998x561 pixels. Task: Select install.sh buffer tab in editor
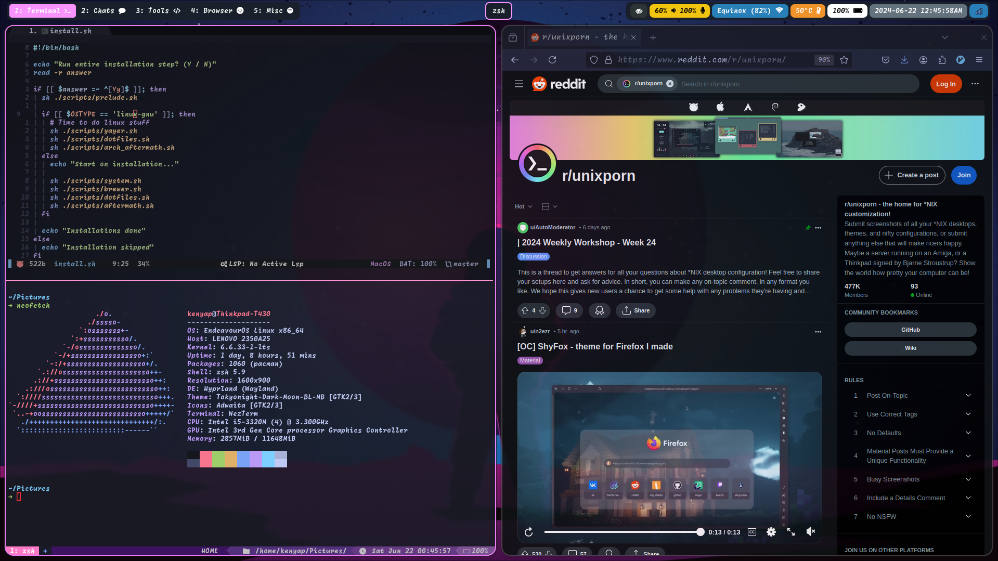[x=60, y=31]
